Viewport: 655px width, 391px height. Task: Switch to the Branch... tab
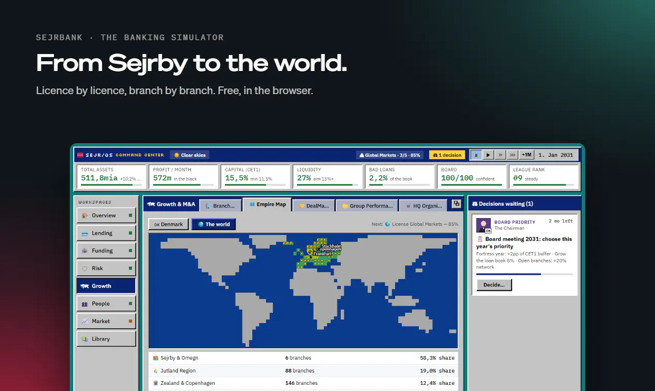[x=220, y=205]
